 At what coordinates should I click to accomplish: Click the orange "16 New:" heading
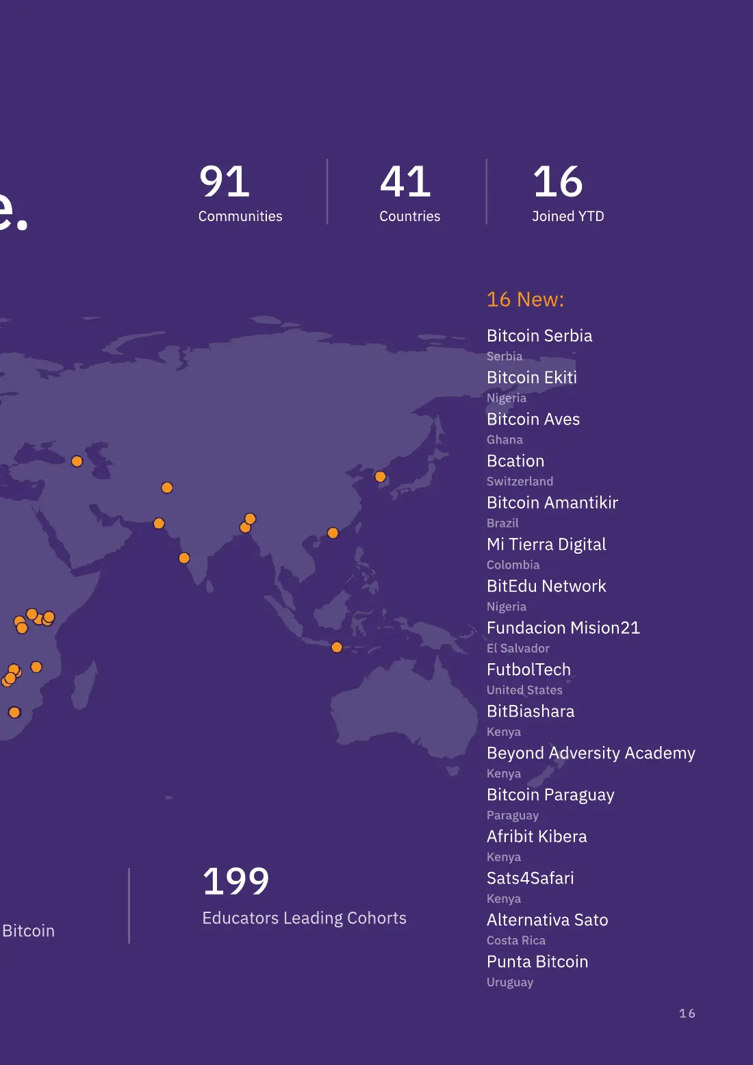tap(525, 299)
